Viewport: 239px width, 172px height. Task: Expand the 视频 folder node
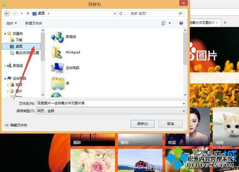[8, 85]
